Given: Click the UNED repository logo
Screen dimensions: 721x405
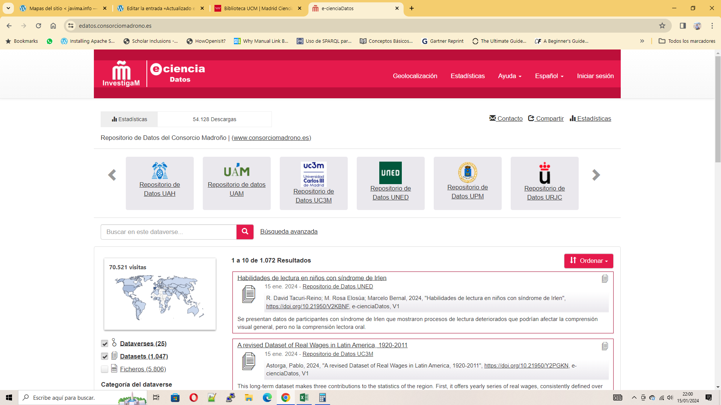Looking at the screenshot, I should [x=390, y=173].
